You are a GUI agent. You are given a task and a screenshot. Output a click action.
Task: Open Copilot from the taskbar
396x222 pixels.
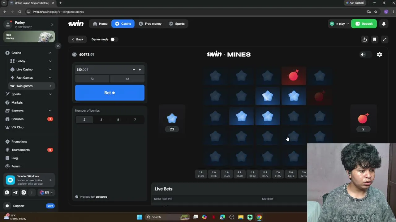click(204, 217)
